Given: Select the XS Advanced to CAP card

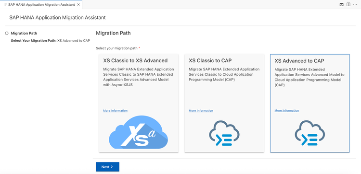Looking at the screenshot, I should 310,103.
